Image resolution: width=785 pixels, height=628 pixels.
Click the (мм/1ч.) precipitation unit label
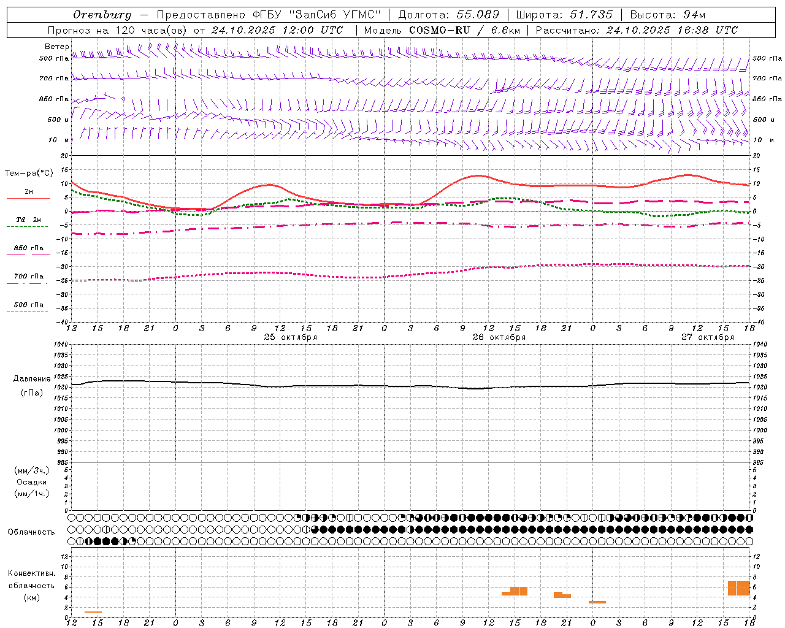(32, 494)
